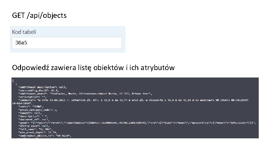The height and width of the screenshot is (155, 276).
Task: Click the "GET /api/objects" heading
Action: point(39,15)
